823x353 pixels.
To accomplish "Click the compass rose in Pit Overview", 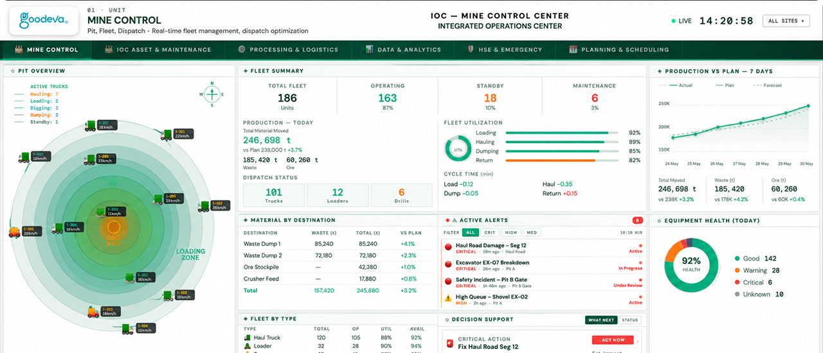I will point(211,94).
